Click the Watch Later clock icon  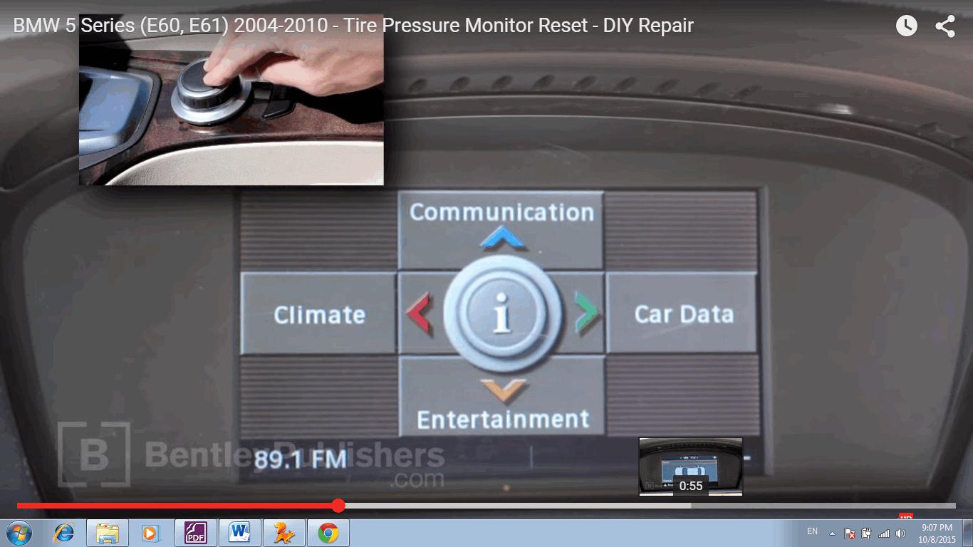point(906,26)
